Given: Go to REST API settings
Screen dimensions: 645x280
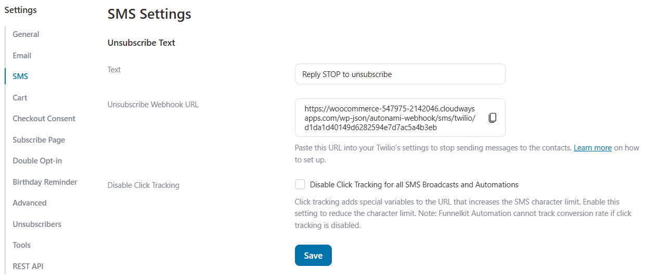Looking at the screenshot, I should [28, 266].
